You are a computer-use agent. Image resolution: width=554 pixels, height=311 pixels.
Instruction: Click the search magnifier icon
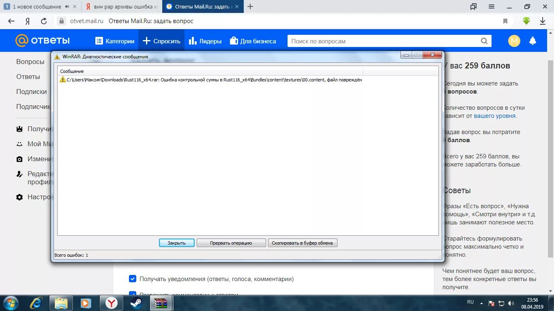(x=484, y=41)
